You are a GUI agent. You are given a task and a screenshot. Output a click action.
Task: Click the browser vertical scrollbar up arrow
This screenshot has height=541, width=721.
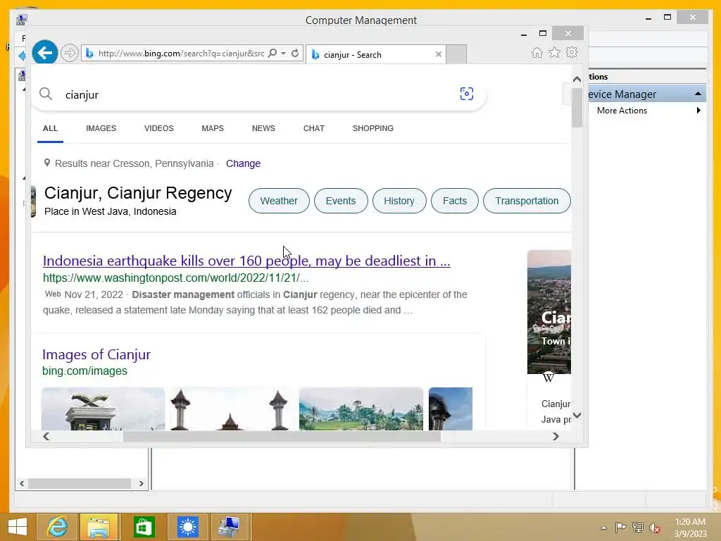577,79
